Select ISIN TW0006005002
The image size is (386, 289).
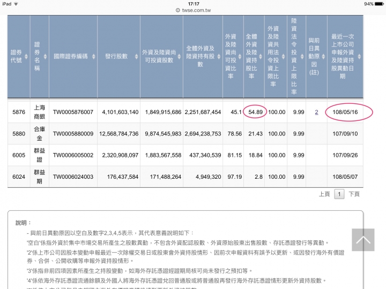click(x=73, y=155)
